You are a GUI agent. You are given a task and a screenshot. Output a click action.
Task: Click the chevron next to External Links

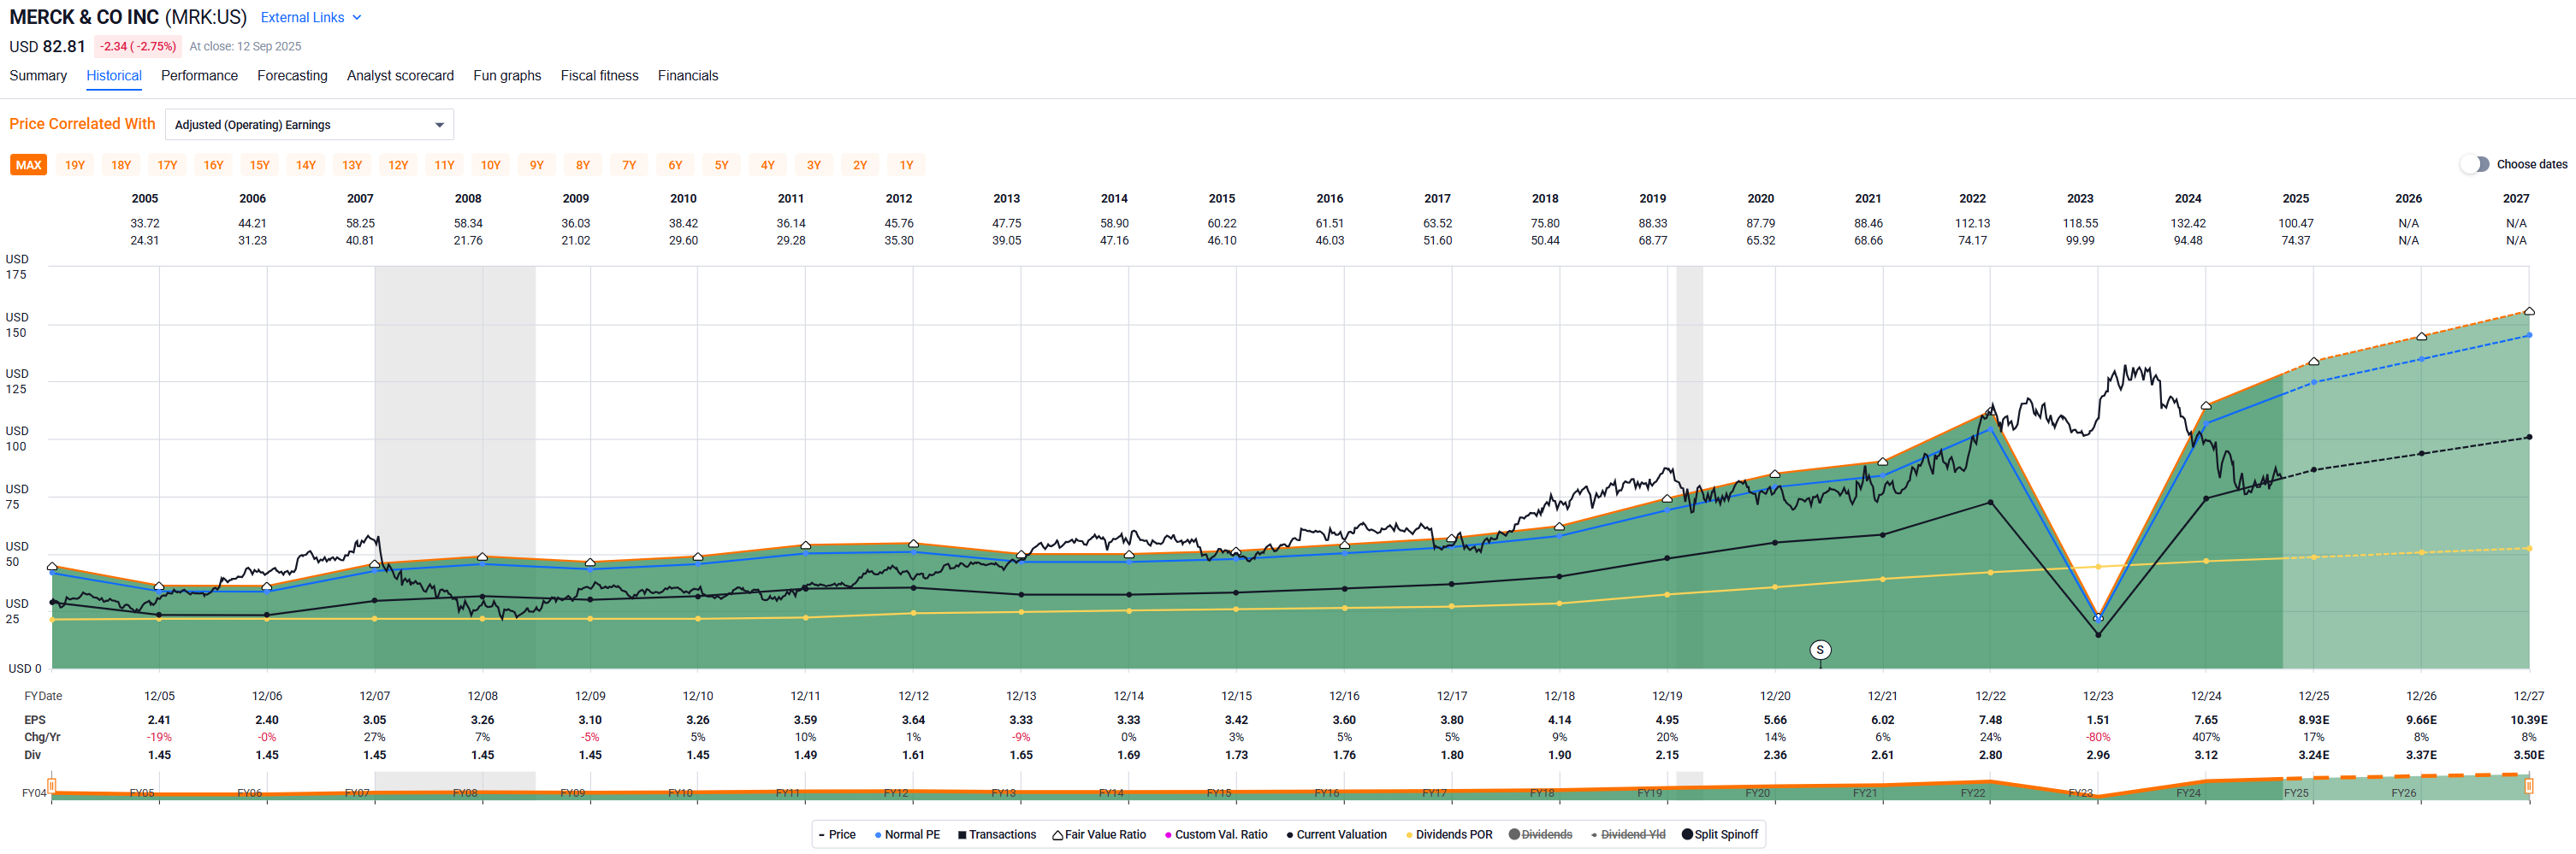357,18
